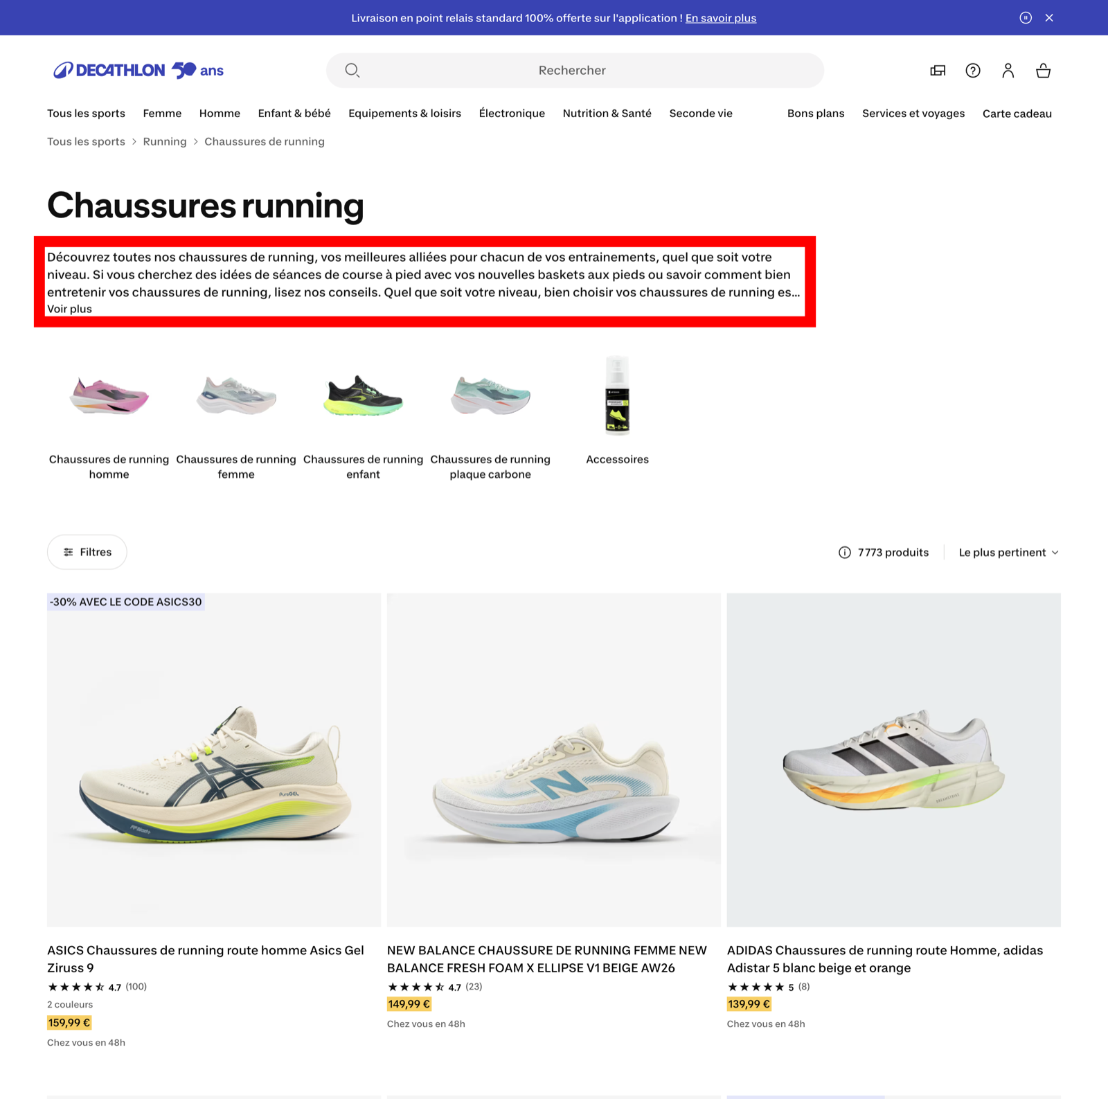Image resolution: width=1108 pixels, height=1099 pixels.
Task: Go to Bons plans
Action: 816,114
